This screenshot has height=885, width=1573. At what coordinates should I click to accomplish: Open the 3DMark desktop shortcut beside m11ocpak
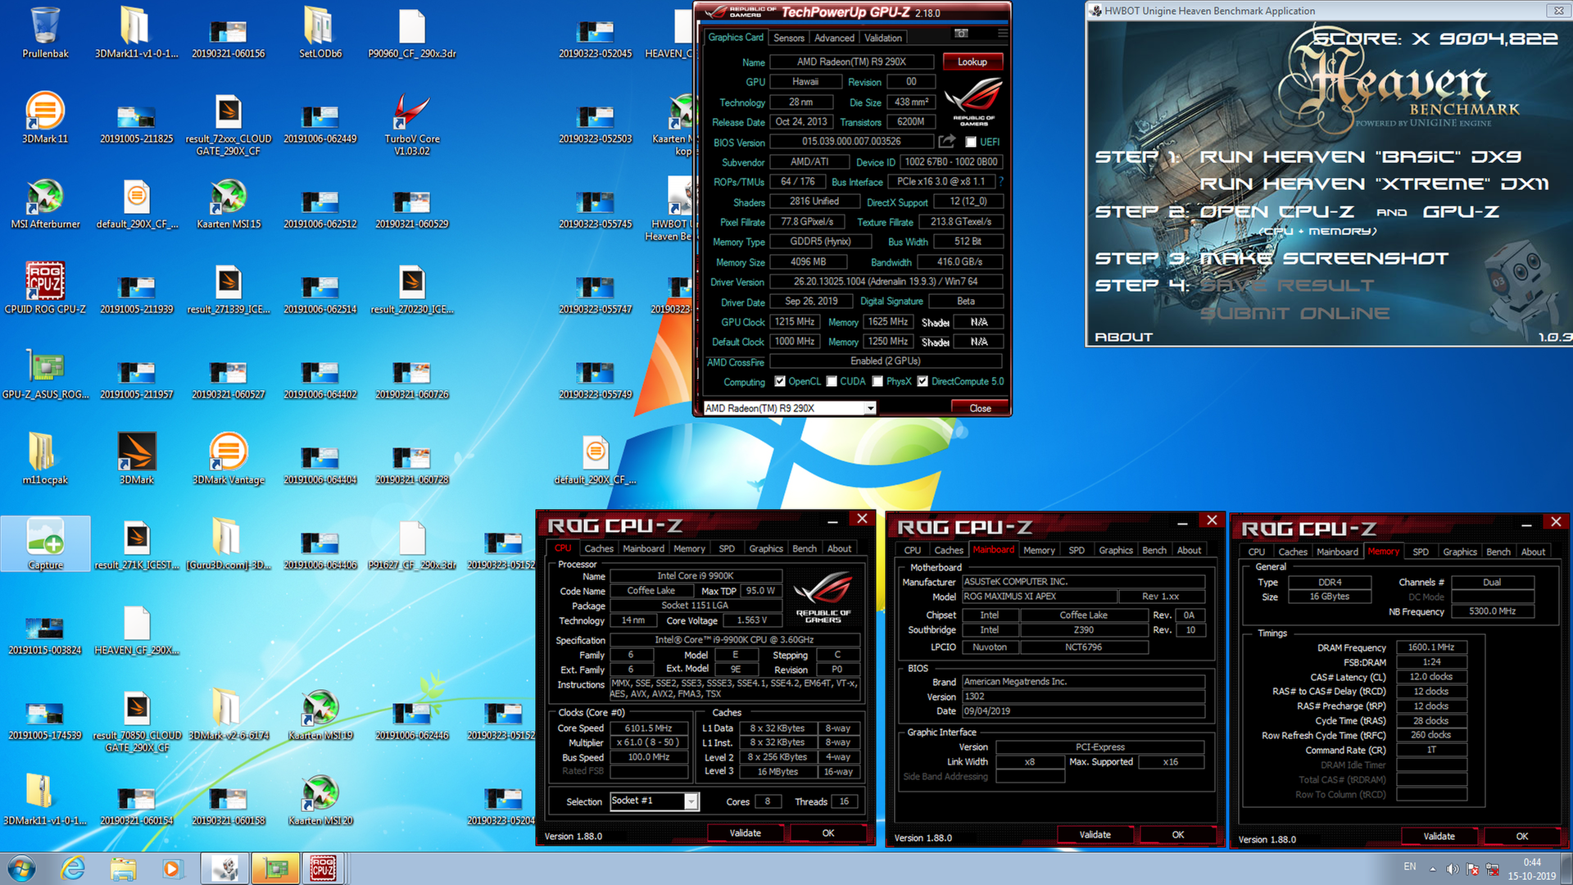137,459
